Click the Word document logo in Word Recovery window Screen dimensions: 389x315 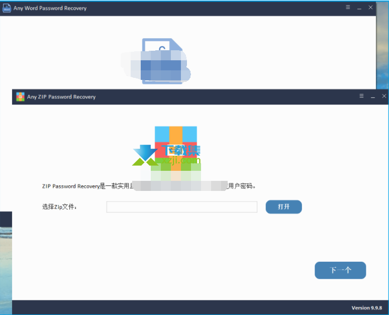coord(162,61)
